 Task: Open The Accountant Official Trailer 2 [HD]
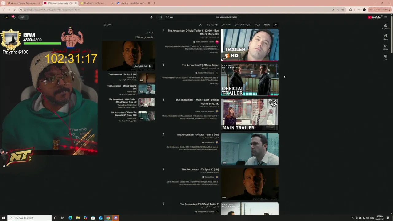[x=197, y=135]
